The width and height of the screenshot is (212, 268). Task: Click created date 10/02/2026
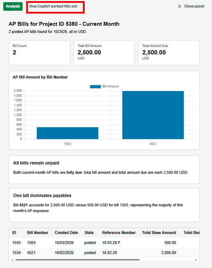pos(64,253)
